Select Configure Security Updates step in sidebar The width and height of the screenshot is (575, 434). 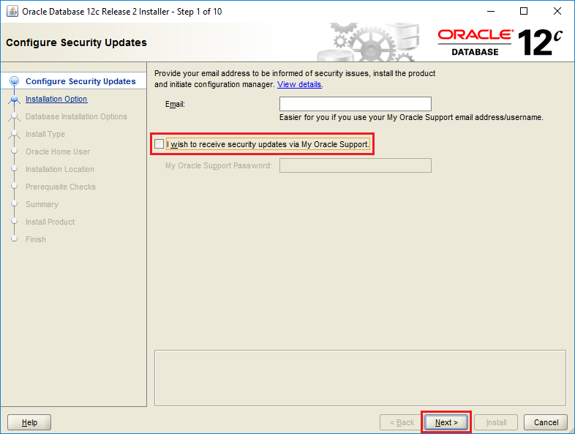tap(80, 81)
